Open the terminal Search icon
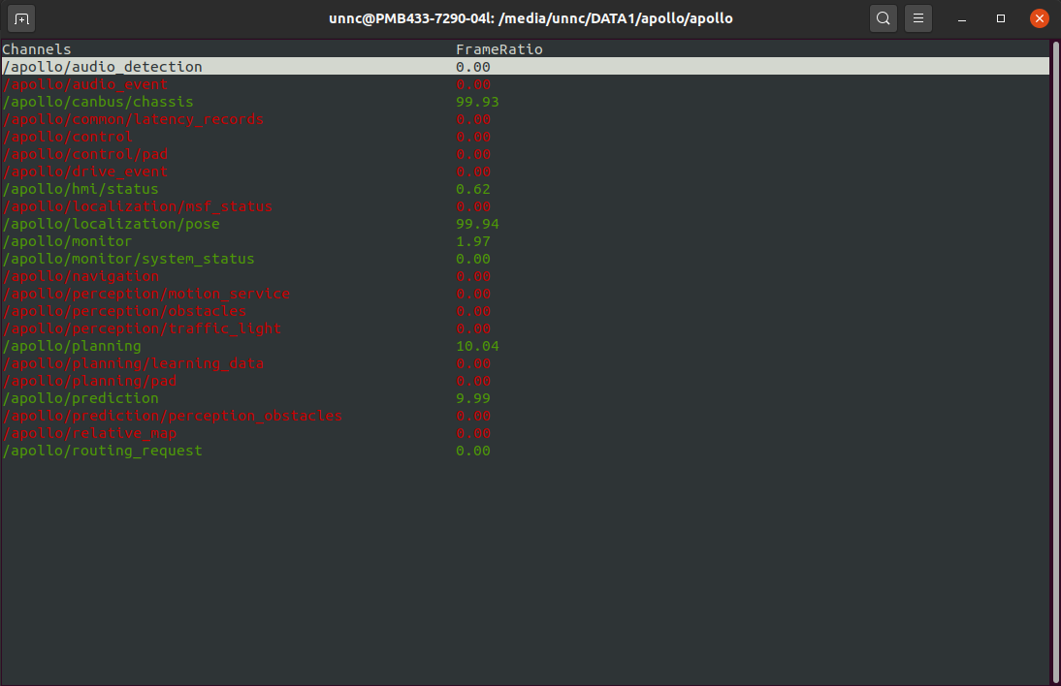1061x686 pixels. pyautogui.click(x=883, y=17)
